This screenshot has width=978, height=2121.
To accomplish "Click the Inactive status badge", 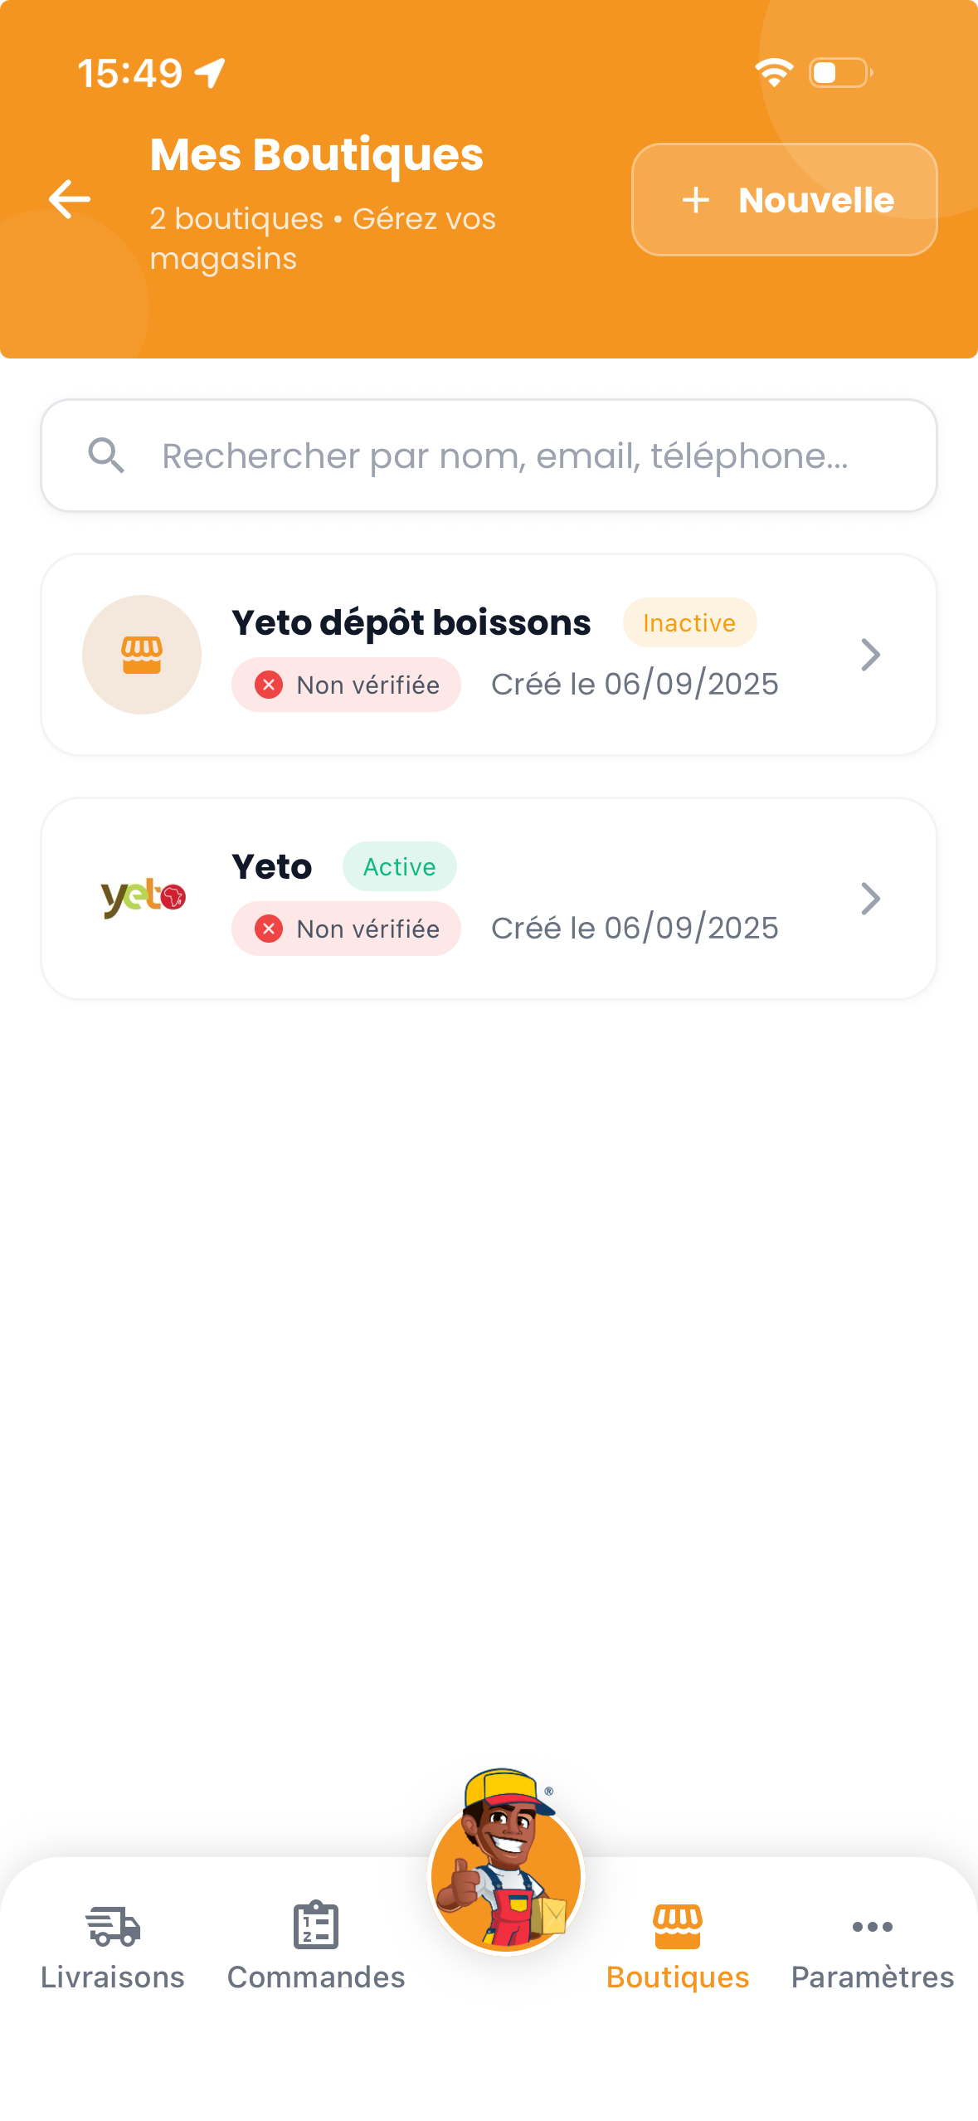I will 689,622.
